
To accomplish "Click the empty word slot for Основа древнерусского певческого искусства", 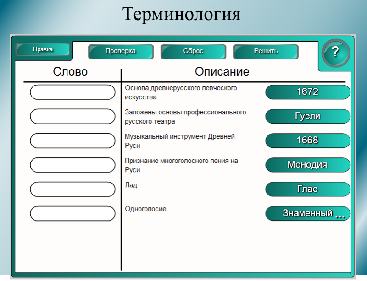I will coord(72,92).
